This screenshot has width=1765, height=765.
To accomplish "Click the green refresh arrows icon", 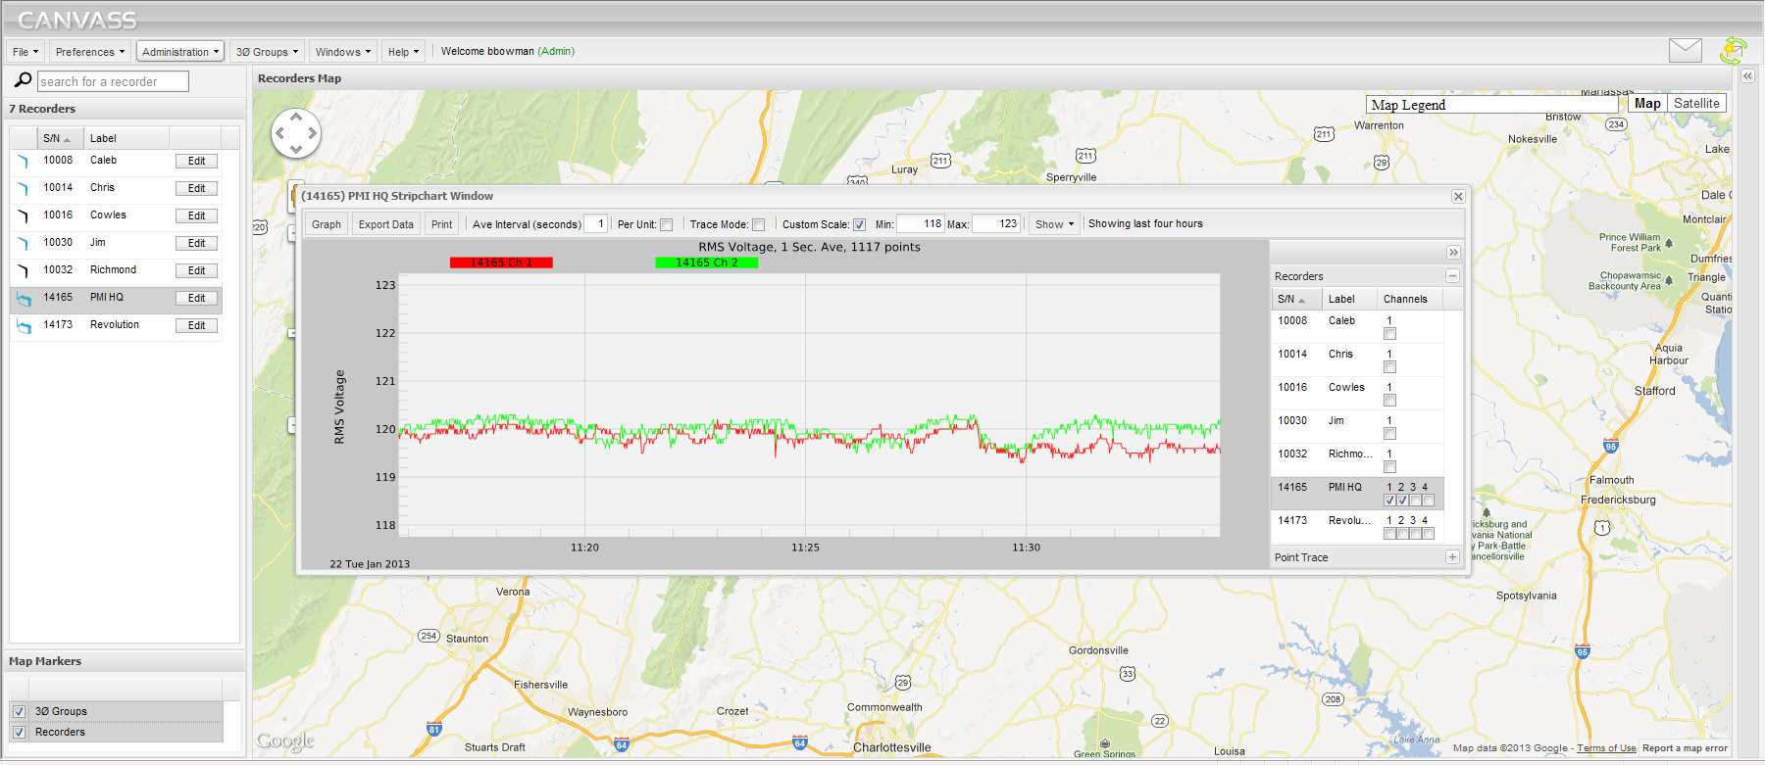I will (1733, 50).
